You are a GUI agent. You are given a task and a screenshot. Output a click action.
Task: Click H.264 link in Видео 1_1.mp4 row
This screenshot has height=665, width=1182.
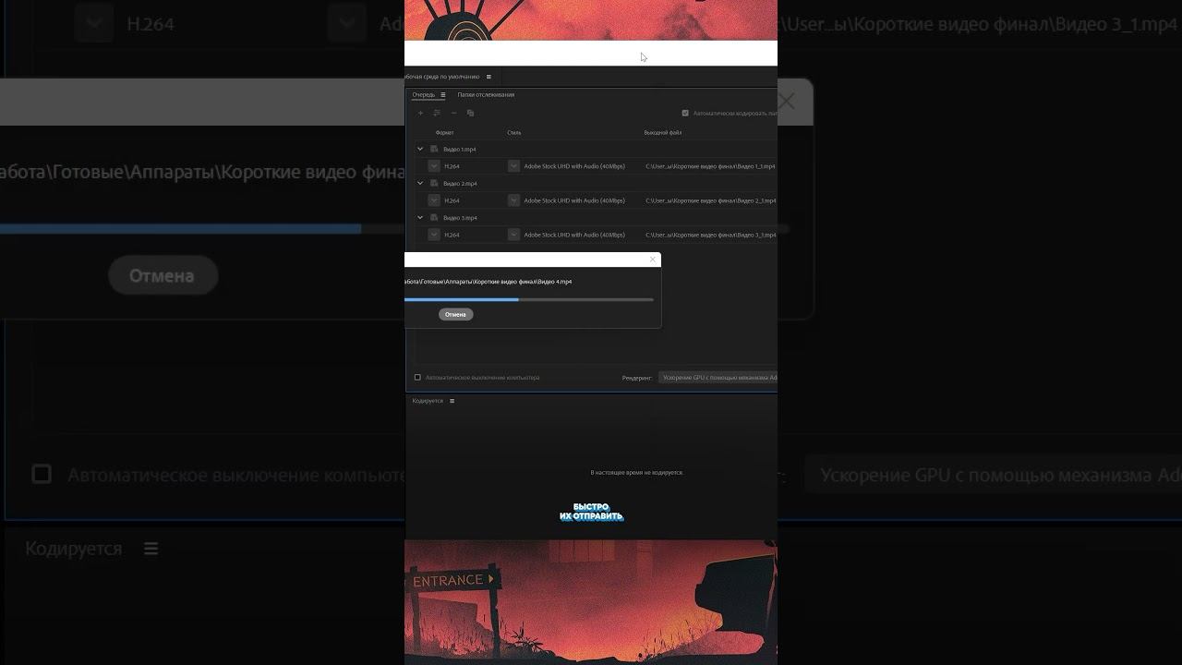tap(452, 166)
